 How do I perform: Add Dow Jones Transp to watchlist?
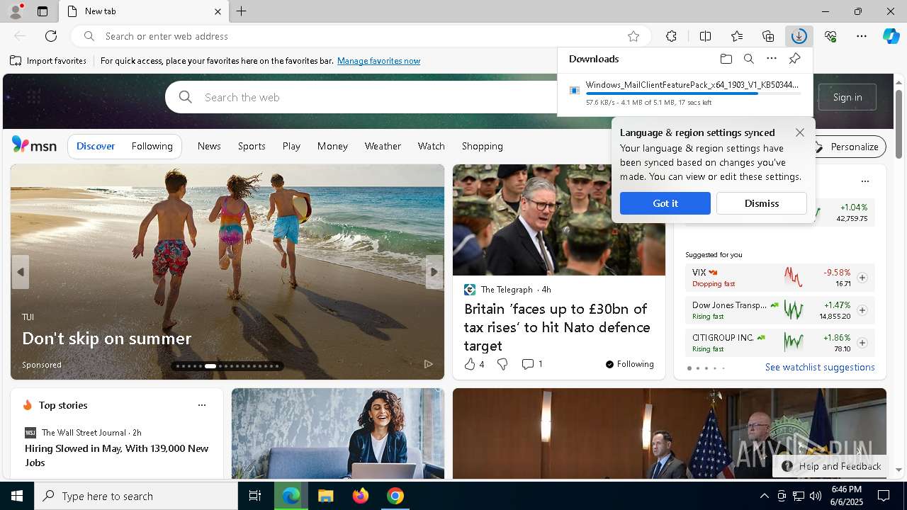click(x=862, y=310)
